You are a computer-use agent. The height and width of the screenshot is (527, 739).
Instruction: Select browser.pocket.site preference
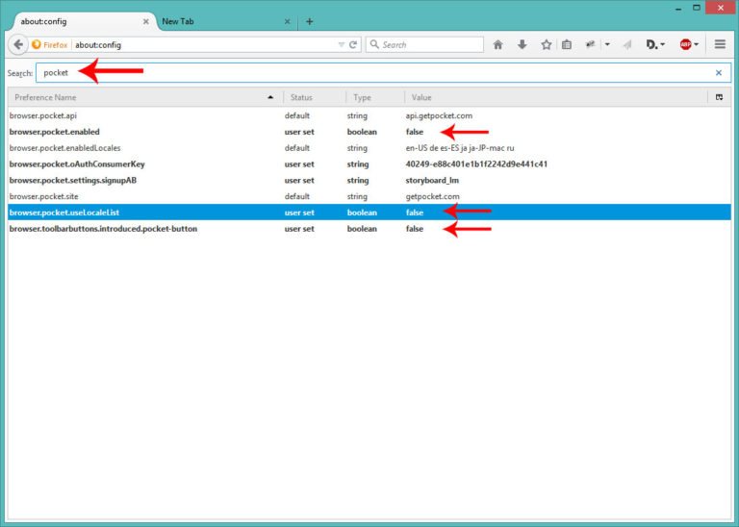(369, 196)
